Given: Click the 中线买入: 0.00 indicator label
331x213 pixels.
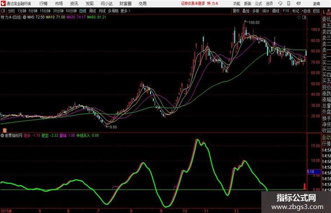Looking at the screenshot, I should pos(88,136).
